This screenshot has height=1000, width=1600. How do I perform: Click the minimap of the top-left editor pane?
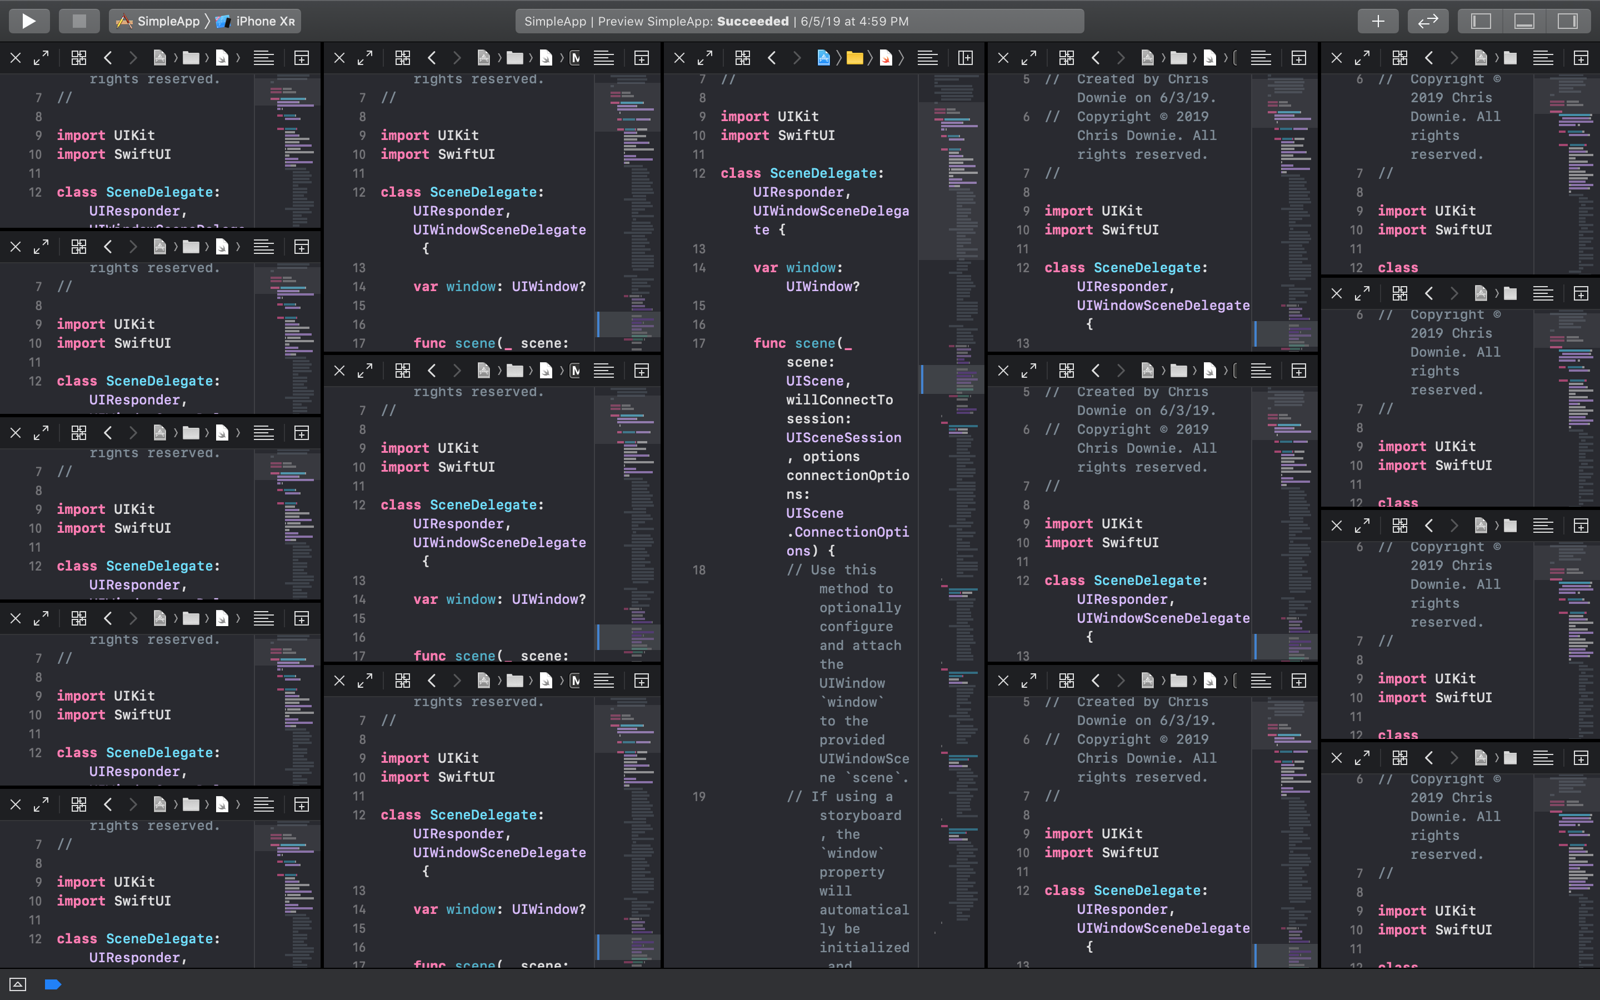click(287, 149)
